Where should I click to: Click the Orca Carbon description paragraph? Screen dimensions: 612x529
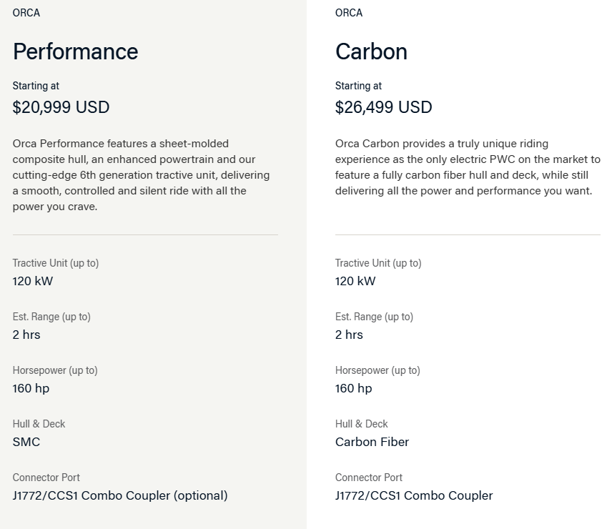[x=468, y=167]
